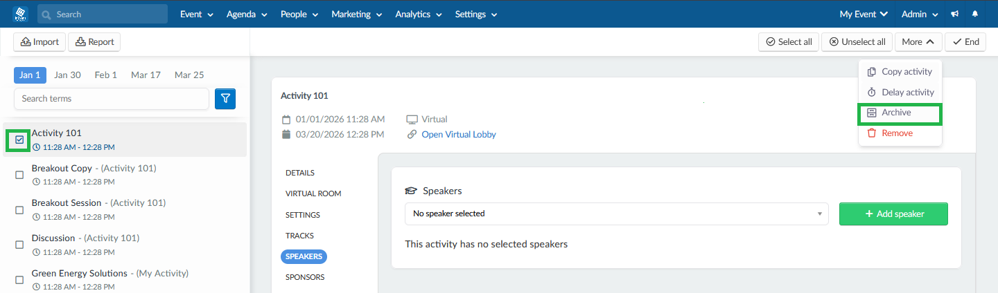This screenshot has width=998, height=293.
Task: Select the Breakout Session activity row
Action: (125, 209)
